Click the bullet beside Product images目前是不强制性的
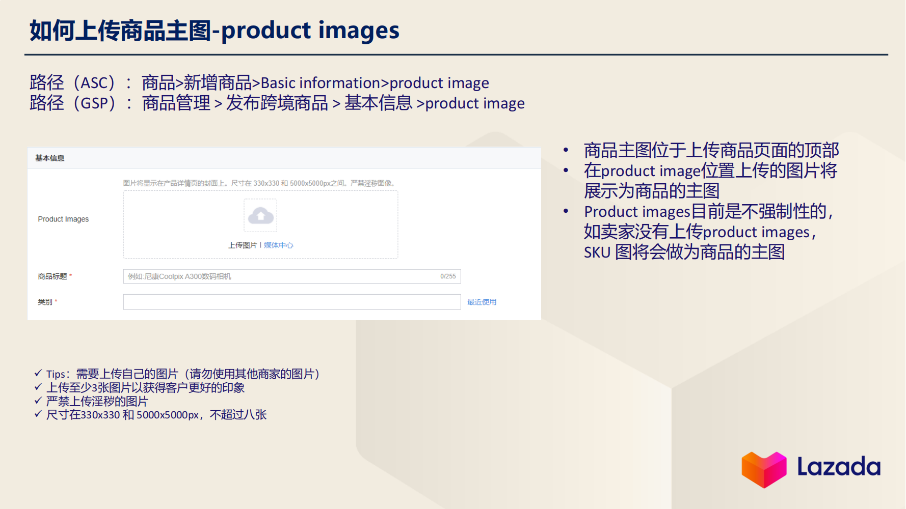 [x=566, y=211]
